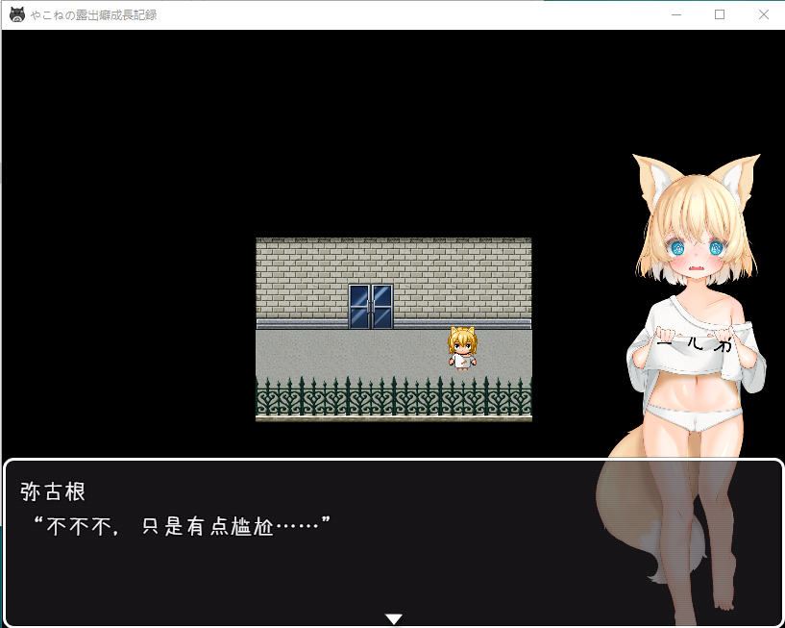Minimize the game window

tap(676, 14)
